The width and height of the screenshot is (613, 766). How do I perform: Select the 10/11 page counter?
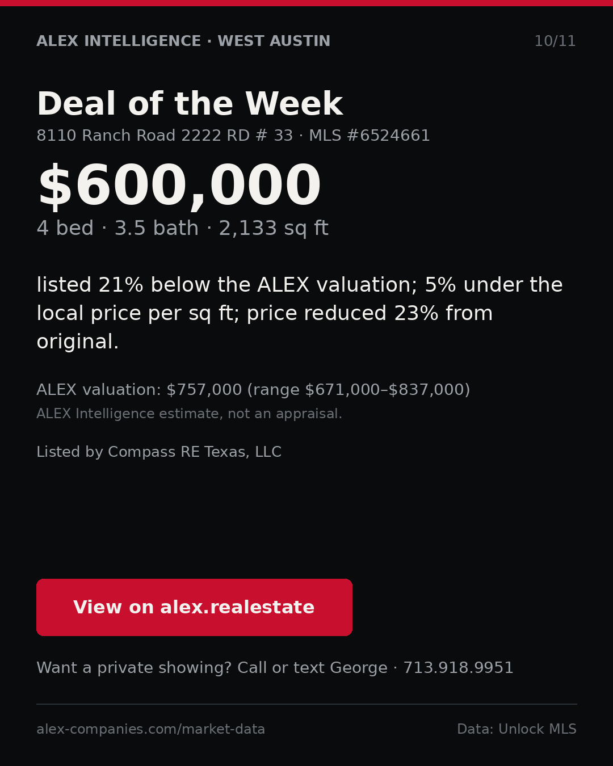coord(555,41)
